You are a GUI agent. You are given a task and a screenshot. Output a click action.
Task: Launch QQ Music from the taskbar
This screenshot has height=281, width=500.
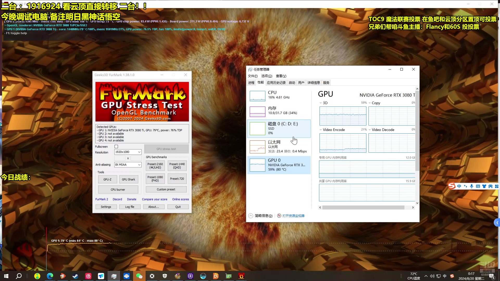[x=37, y=276]
